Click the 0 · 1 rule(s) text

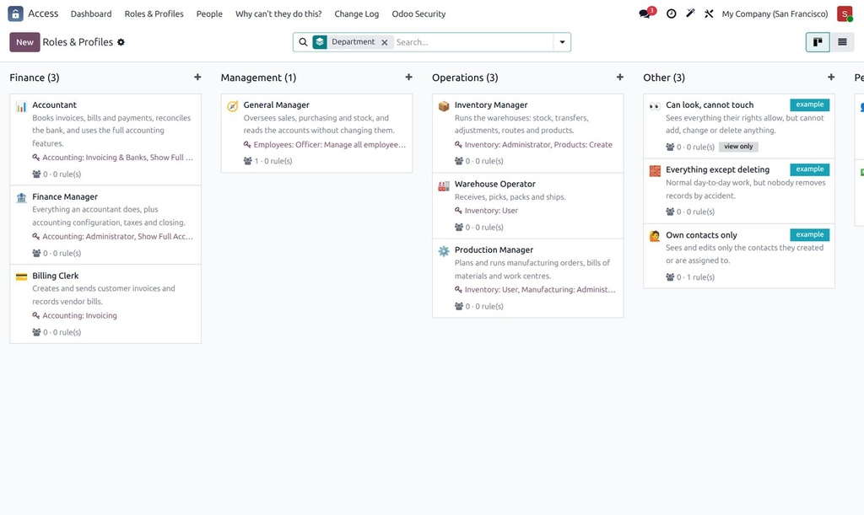(x=695, y=276)
